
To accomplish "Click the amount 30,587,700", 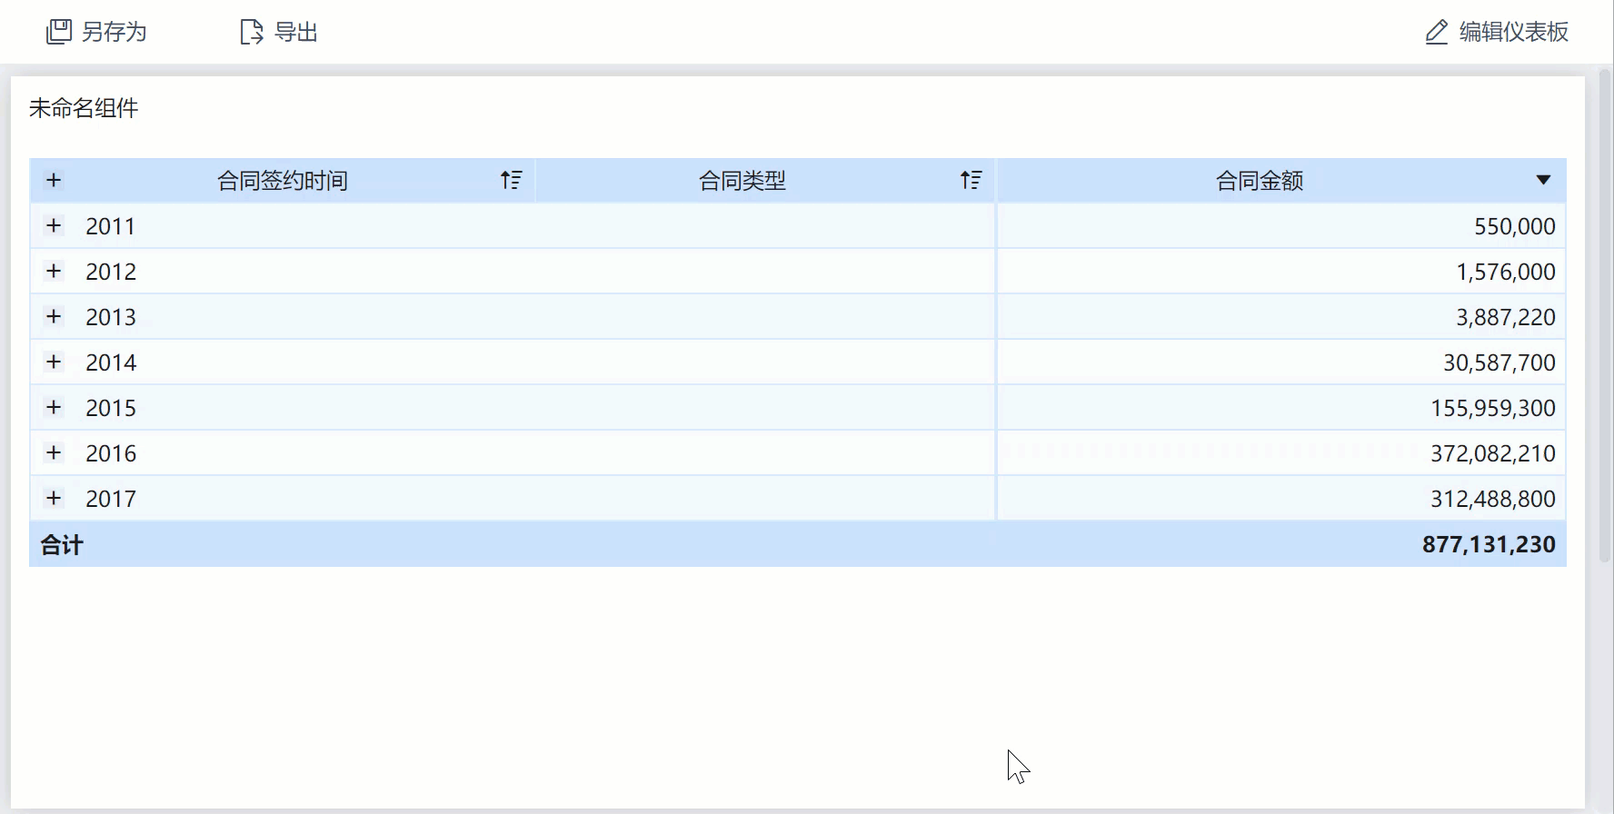I will tap(1499, 362).
